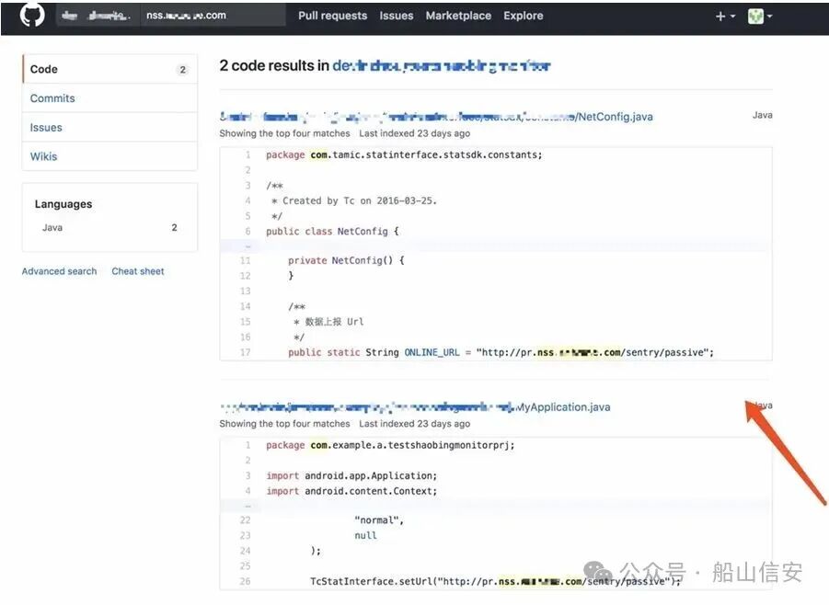Screen dimensions: 829x605
Task: Visit the Marketplace page
Action: click(458, 16)
